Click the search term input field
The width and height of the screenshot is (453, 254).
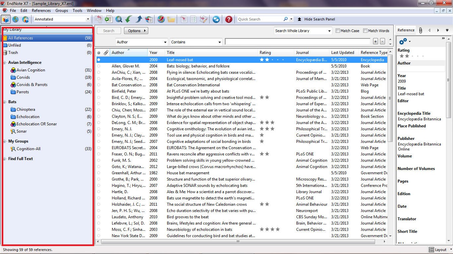297,41
